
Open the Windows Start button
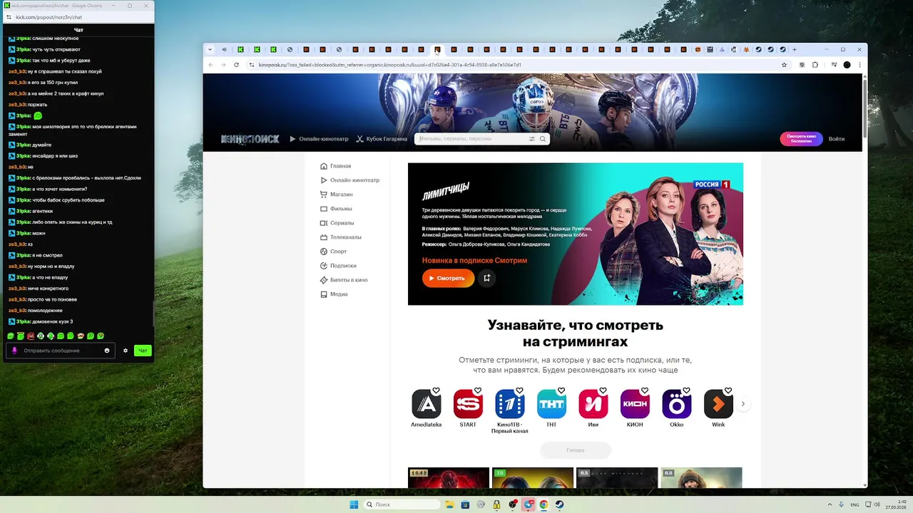(354, 504)
